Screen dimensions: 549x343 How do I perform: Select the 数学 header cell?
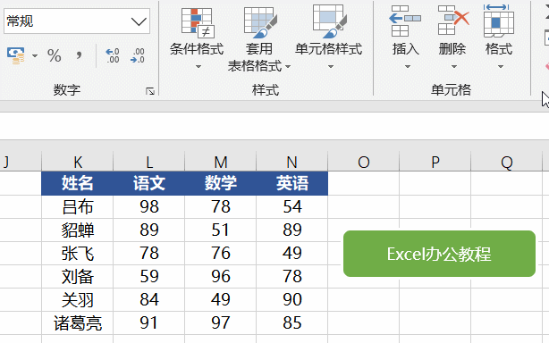tap(221, 183)
